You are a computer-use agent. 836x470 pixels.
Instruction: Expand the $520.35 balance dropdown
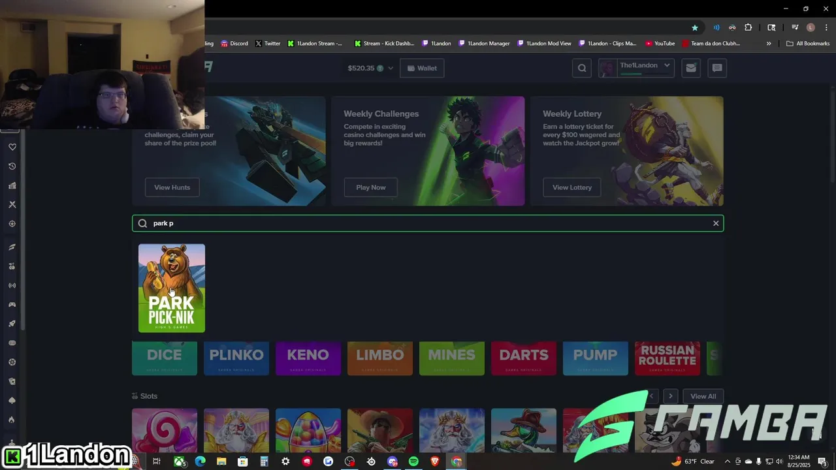pyautogui.click(x=391, y=68)
